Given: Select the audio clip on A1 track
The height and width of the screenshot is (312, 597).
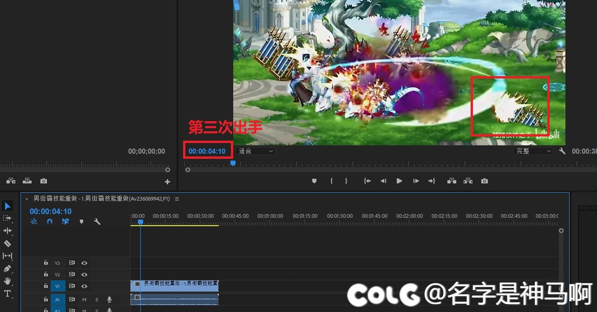Looking at the screenshot, I should coord(175,299).
